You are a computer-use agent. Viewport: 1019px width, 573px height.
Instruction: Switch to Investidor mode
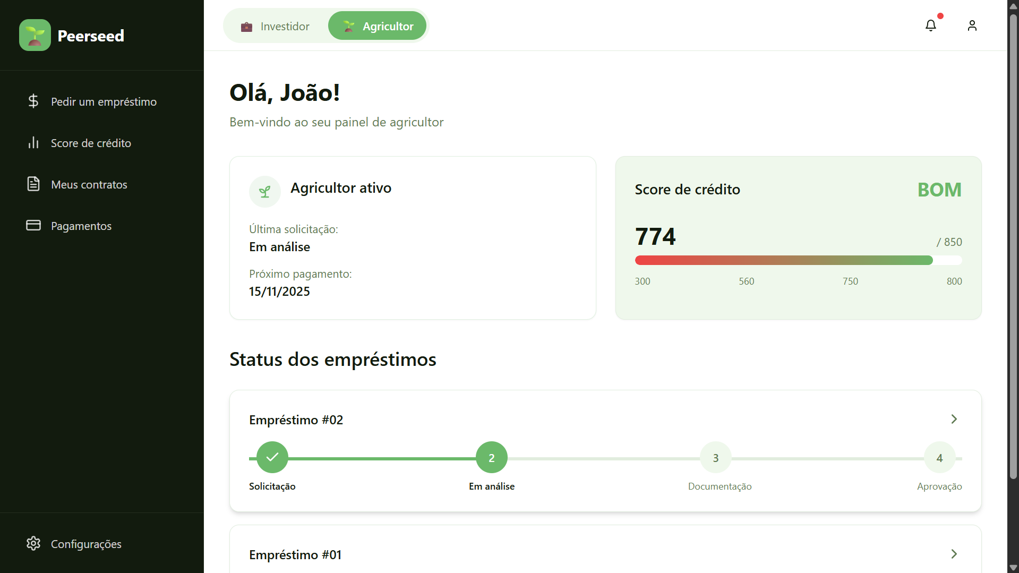pyautogui.click(x=275, y=26)
